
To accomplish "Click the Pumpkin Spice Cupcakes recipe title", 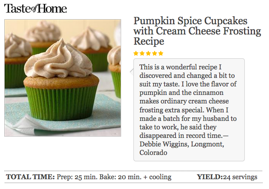I will 197,26.
